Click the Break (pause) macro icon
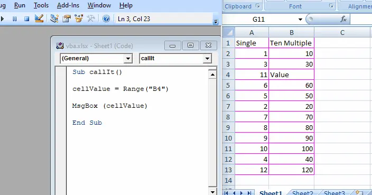The height and width of the screenshot is (195, 372). (14, 18)
